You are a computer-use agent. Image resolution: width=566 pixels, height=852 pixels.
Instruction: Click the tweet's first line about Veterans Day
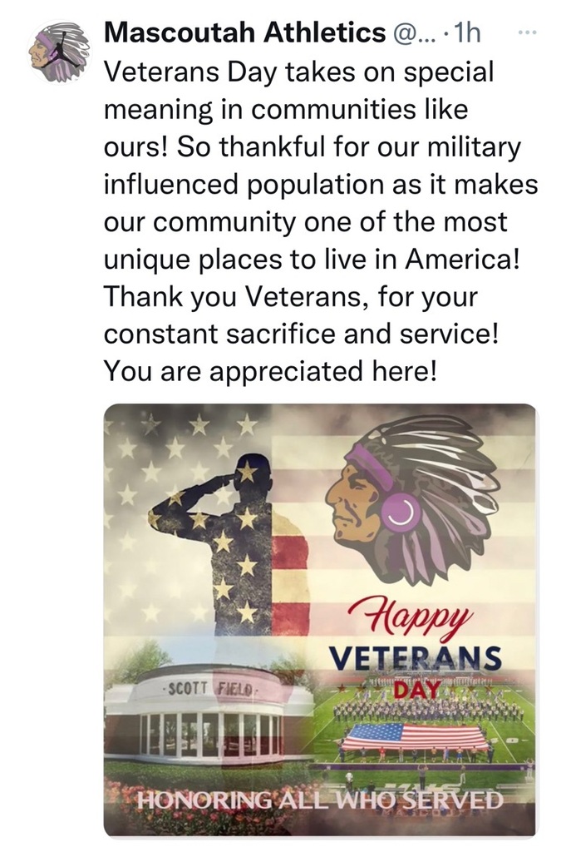click(298, 72)
